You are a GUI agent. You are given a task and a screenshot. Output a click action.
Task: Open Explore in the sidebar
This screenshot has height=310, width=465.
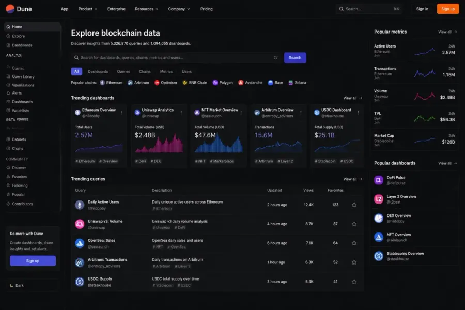click(x=19, y=36)
